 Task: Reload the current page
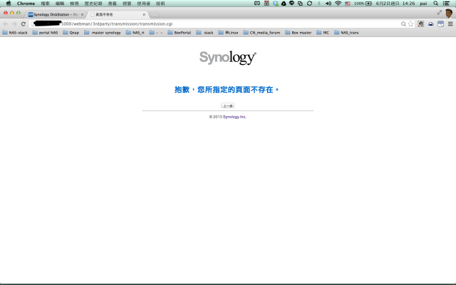point(24,24)
